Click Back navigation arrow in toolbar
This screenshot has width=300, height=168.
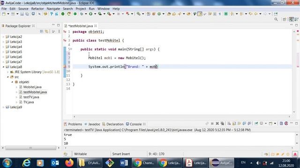click(255, 14)
